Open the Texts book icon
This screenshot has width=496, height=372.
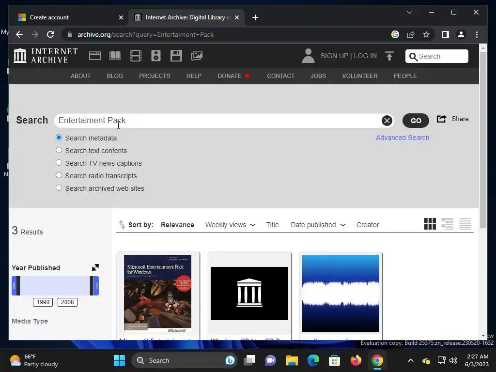click(115, 56)
